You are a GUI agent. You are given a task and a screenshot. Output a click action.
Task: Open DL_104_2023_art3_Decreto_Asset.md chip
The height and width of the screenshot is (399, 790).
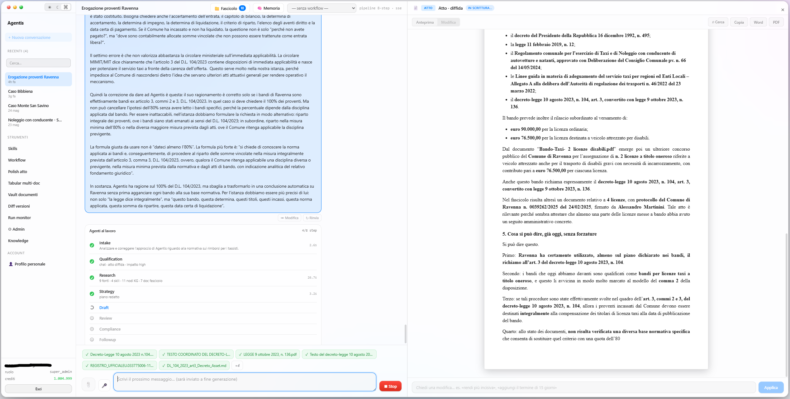[194, 366]
